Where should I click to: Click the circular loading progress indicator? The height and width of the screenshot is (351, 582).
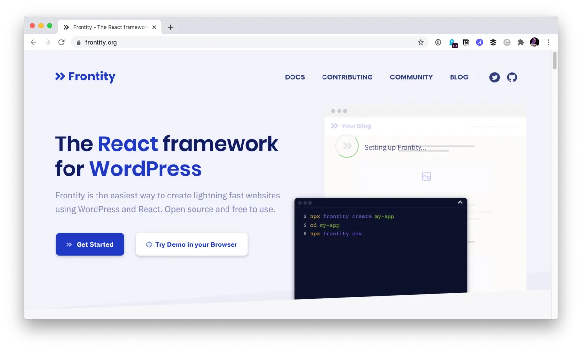(347, 146)
